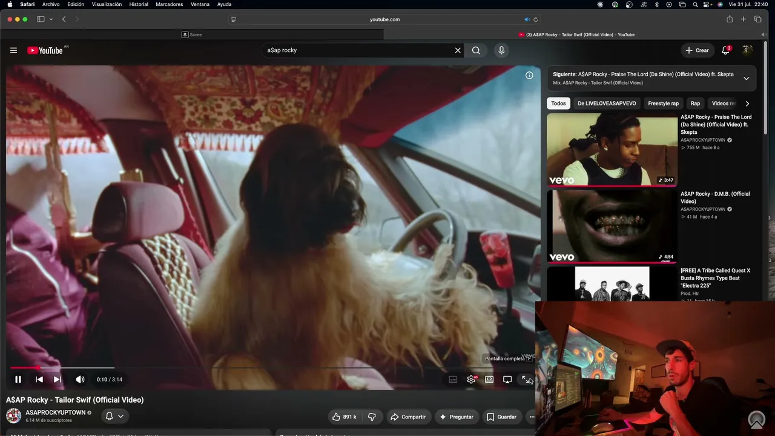Screen dimensions: 775x436
Task: Toggle subtitles on the player
Action: click(x=453, y=380)
